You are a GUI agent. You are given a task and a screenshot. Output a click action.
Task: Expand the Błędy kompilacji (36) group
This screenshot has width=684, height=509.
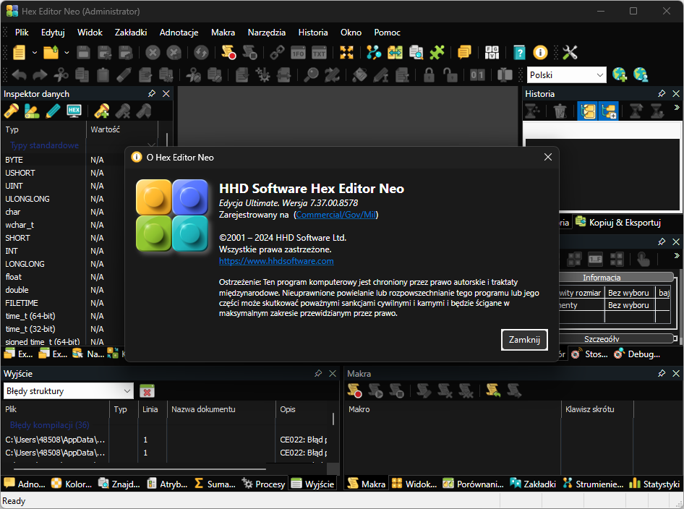point(49,425)
